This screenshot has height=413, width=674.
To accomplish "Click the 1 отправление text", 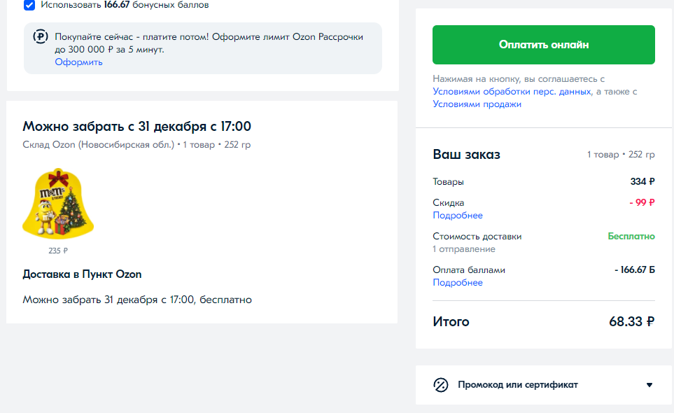I will 464,249.
